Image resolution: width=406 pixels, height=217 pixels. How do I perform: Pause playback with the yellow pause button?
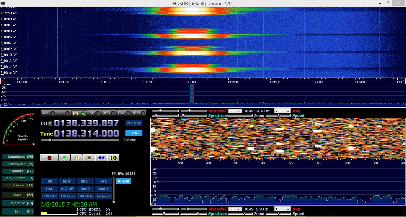tap(77, 158)
